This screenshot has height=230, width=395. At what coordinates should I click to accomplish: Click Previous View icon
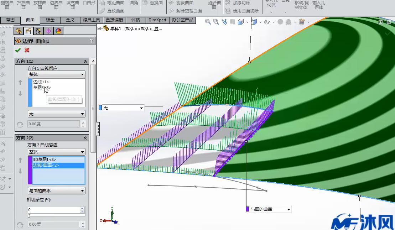coord(224,22)
